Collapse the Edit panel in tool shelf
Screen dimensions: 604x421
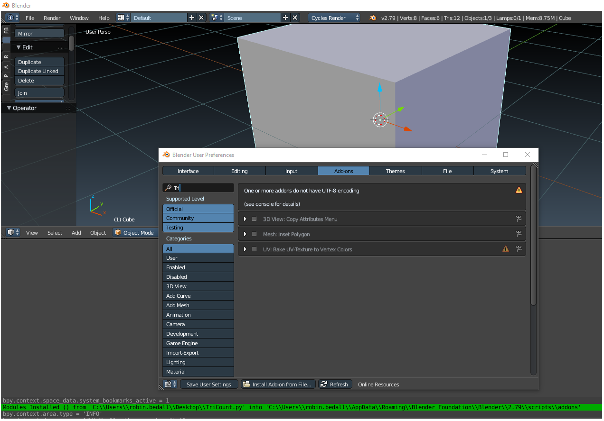point(19,47)
